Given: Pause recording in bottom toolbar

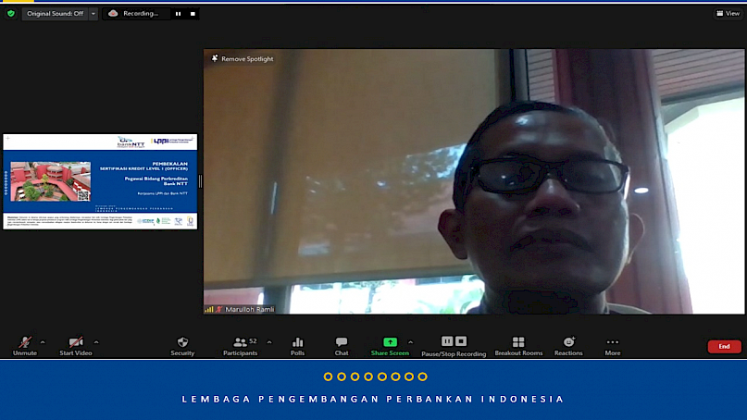Looking at the screenshot, I should coord(447,341).
